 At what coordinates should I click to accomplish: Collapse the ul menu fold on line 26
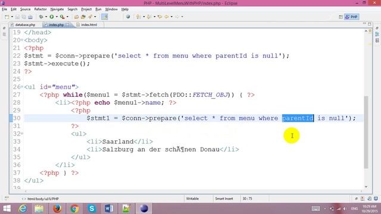[x=22, y=87]
